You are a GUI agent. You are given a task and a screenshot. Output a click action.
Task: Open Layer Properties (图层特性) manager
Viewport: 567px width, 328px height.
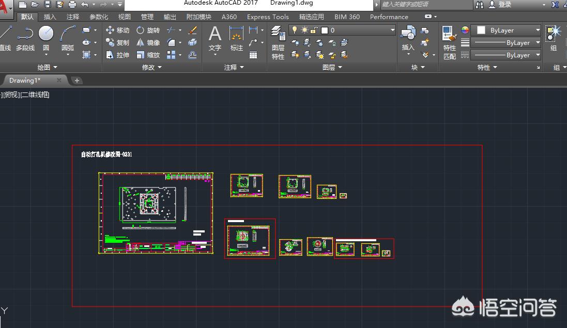(278, 43)
